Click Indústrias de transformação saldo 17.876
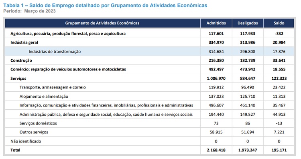The image size is (301, 159). click(x=279, y=52)
